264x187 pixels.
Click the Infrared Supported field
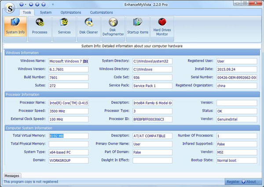pyautogui.click(x=237, y=144)
